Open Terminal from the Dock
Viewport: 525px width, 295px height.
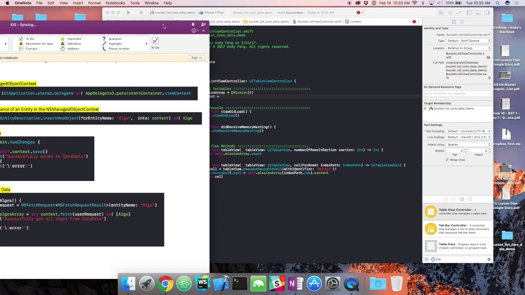click(x=240, y=284)
